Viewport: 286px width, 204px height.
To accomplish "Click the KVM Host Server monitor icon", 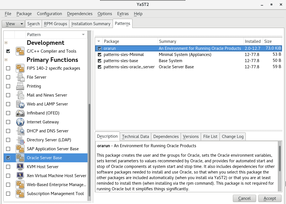I will 20,167.
